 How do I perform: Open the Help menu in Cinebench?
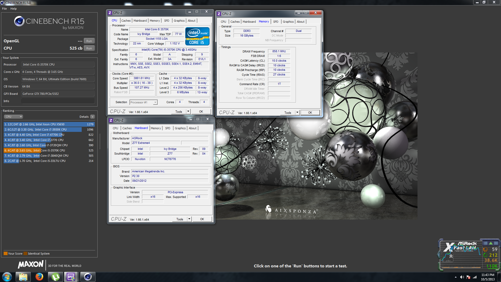click(x=13, y=9)
